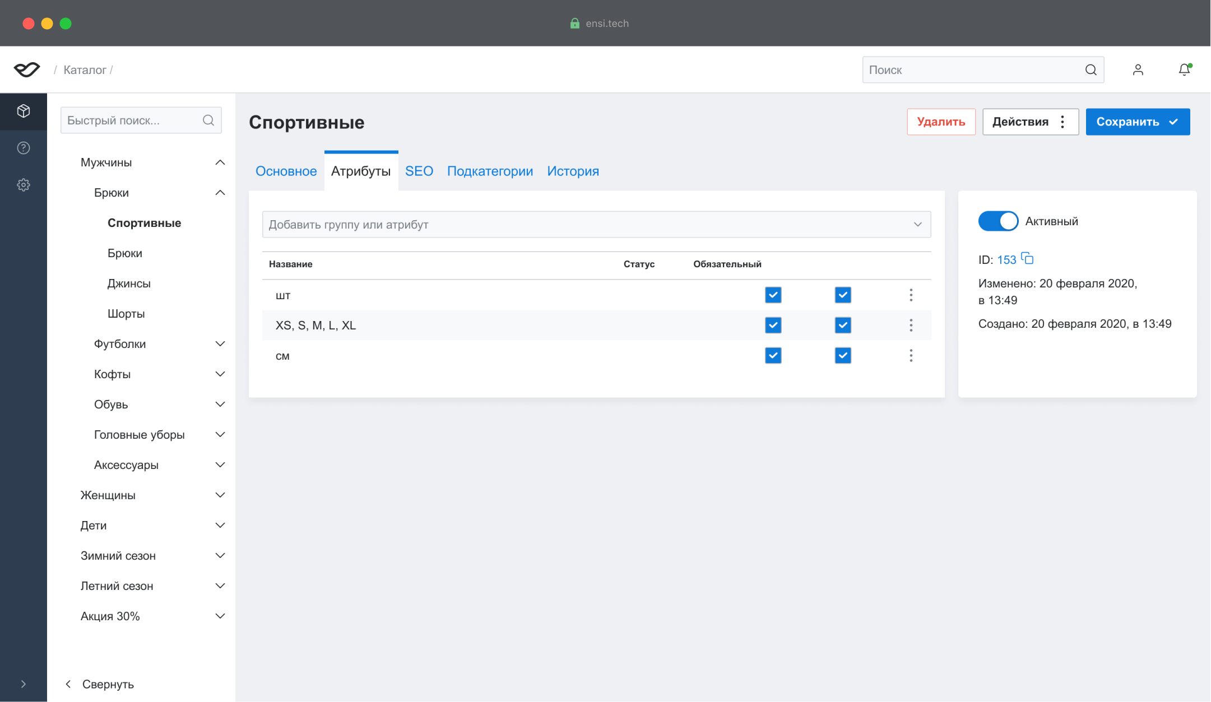Open three-dot menu for шт row
Image resolution: width=1211 pixels, height=702 pixels.
pos(911,295)
